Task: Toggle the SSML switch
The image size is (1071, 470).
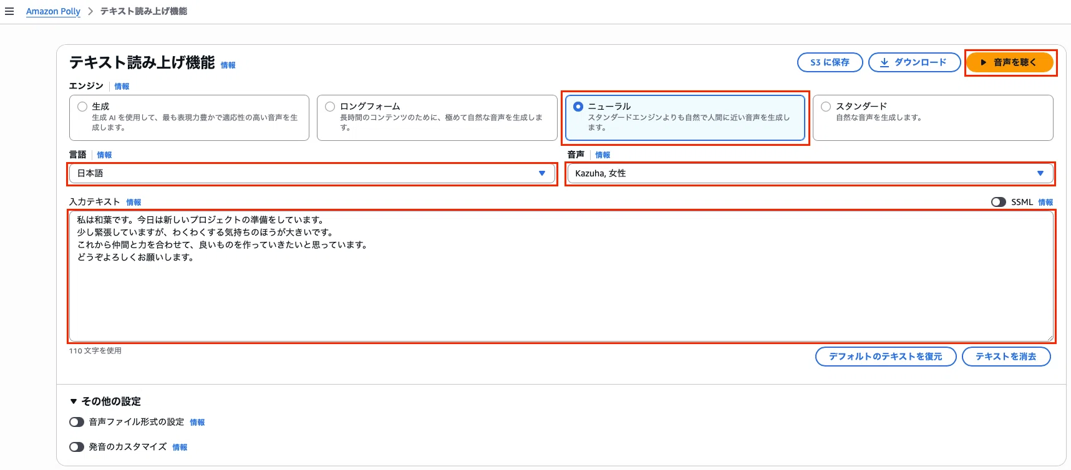Action: [998, 202]
